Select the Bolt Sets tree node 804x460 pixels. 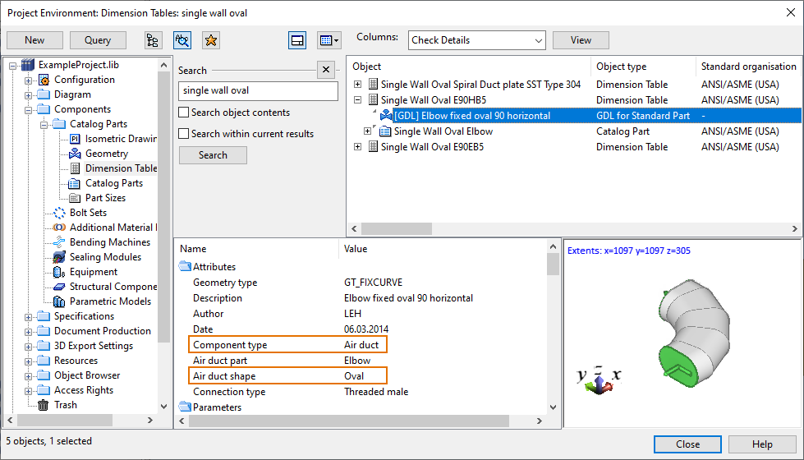88,213
